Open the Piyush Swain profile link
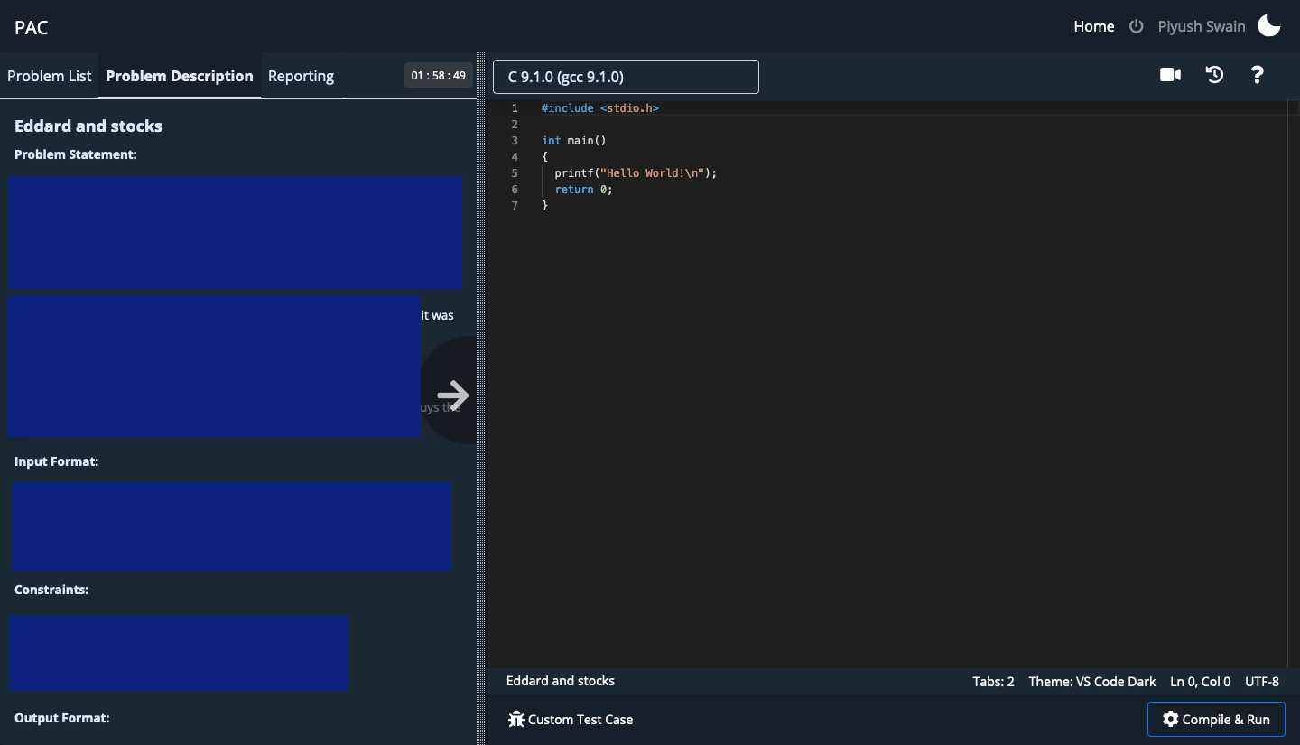The image size is (1300, 745). pos(1202,26)
